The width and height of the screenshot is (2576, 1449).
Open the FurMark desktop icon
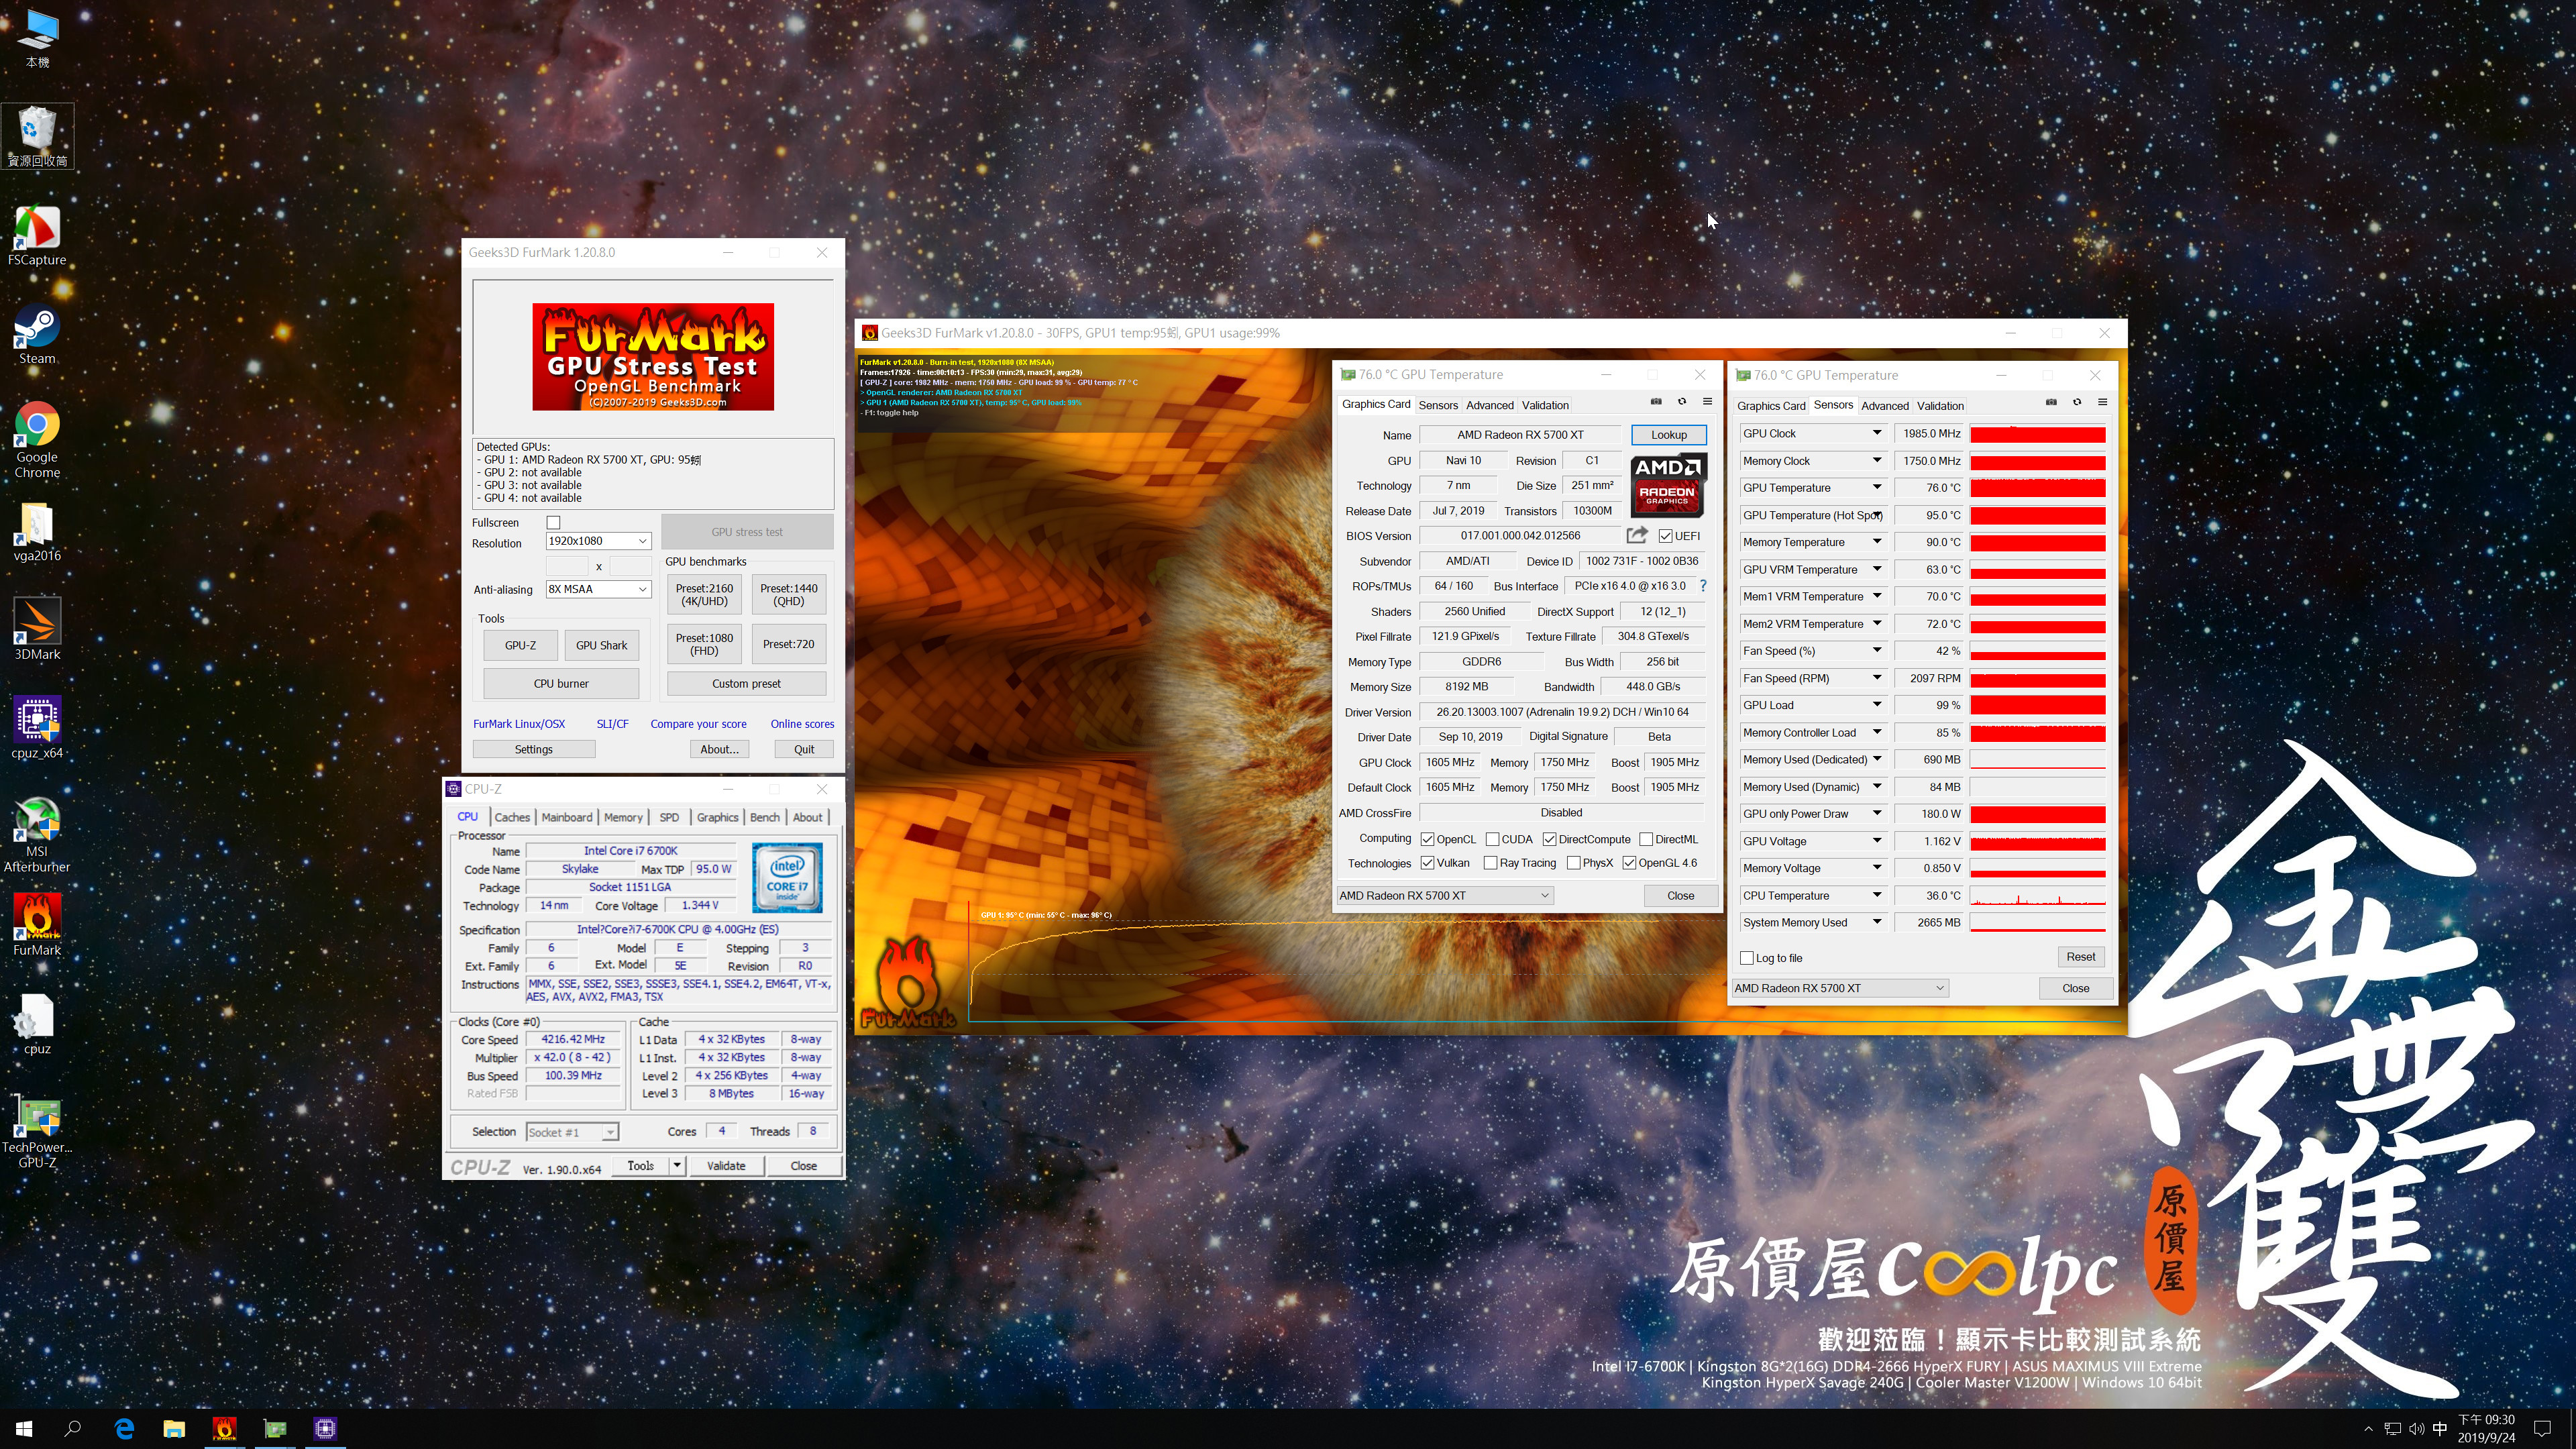coord(37,925)
